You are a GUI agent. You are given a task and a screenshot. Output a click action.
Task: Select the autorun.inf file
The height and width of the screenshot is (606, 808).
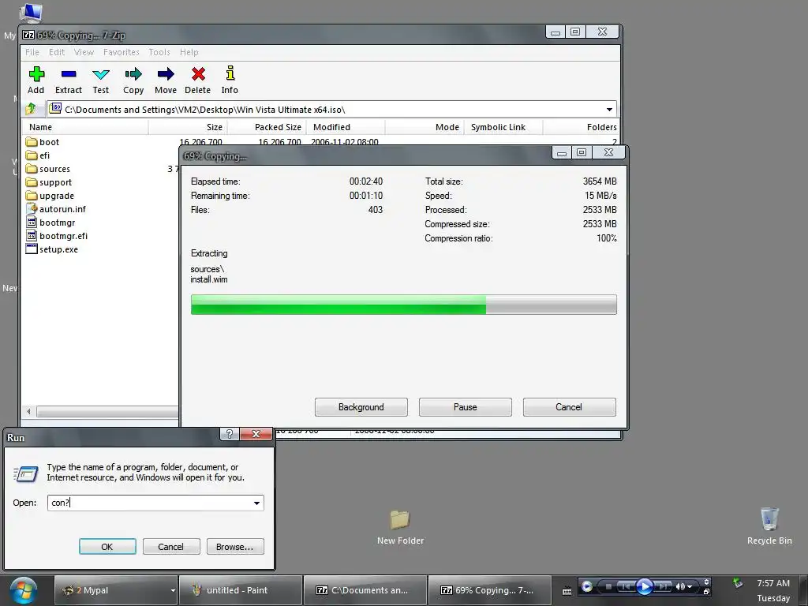56,208
